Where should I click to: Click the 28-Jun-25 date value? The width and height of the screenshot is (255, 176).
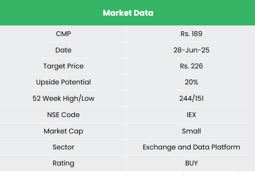click(x=191, y=50)
